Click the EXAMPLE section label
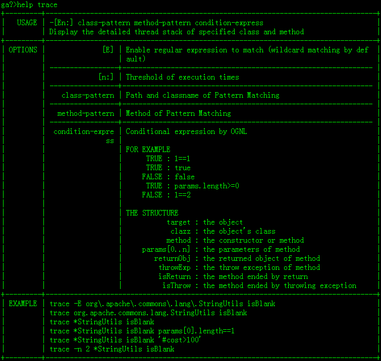381x361 pixels. pos(23,304)
